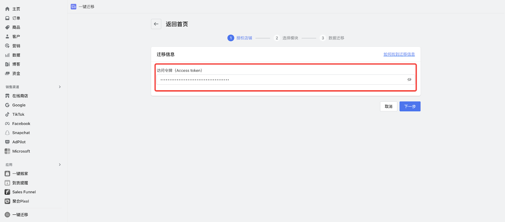Click the 下一步 next button

[410, 106]
